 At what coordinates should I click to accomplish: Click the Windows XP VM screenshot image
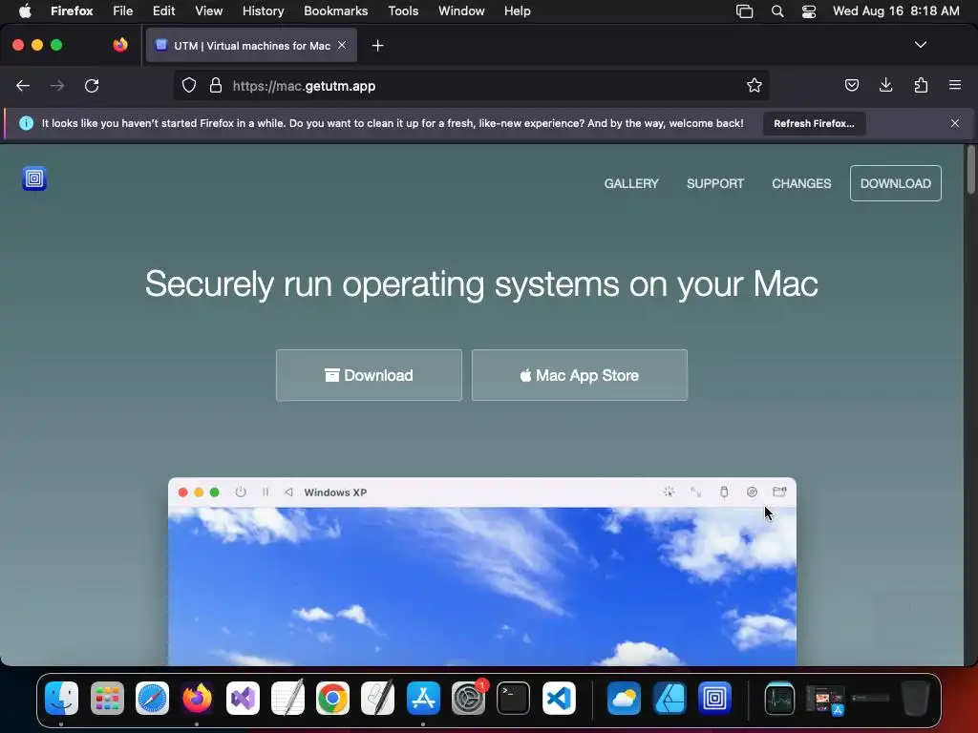[482, 572]
